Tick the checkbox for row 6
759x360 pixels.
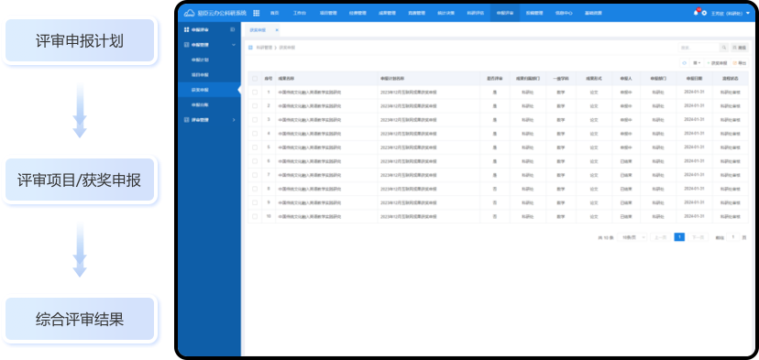(x=255, y=161)
